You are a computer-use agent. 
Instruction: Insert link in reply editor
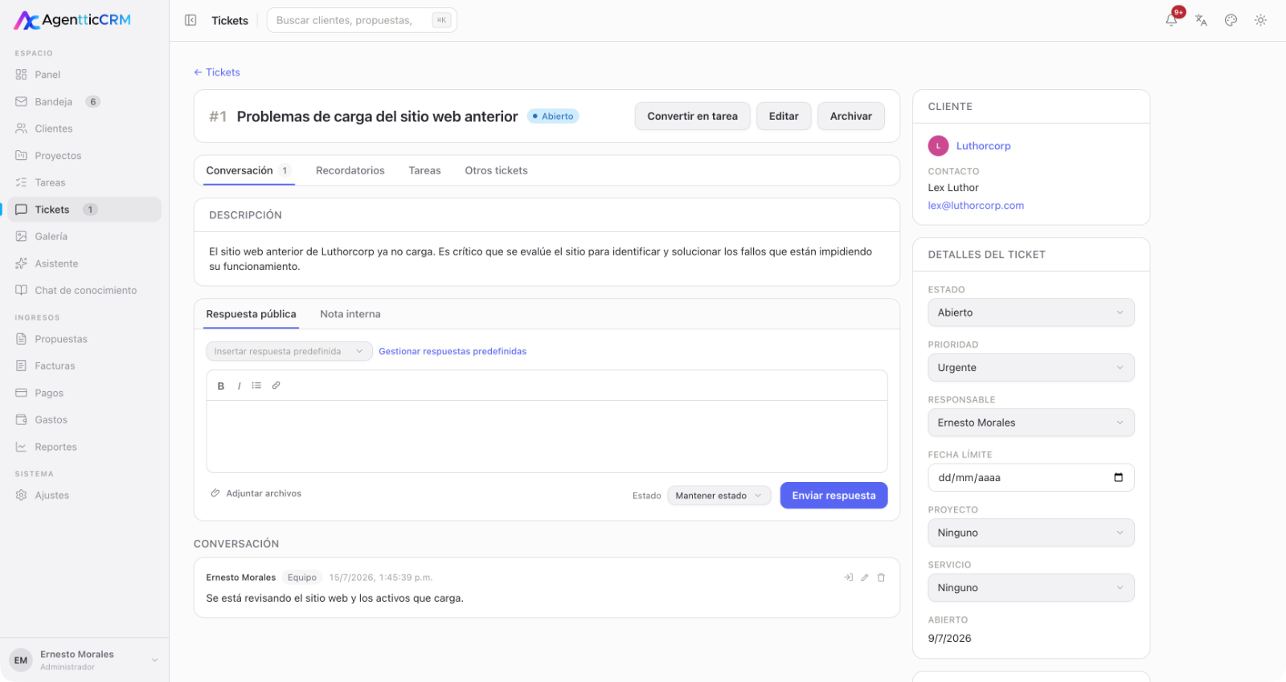tap(276, 386)
